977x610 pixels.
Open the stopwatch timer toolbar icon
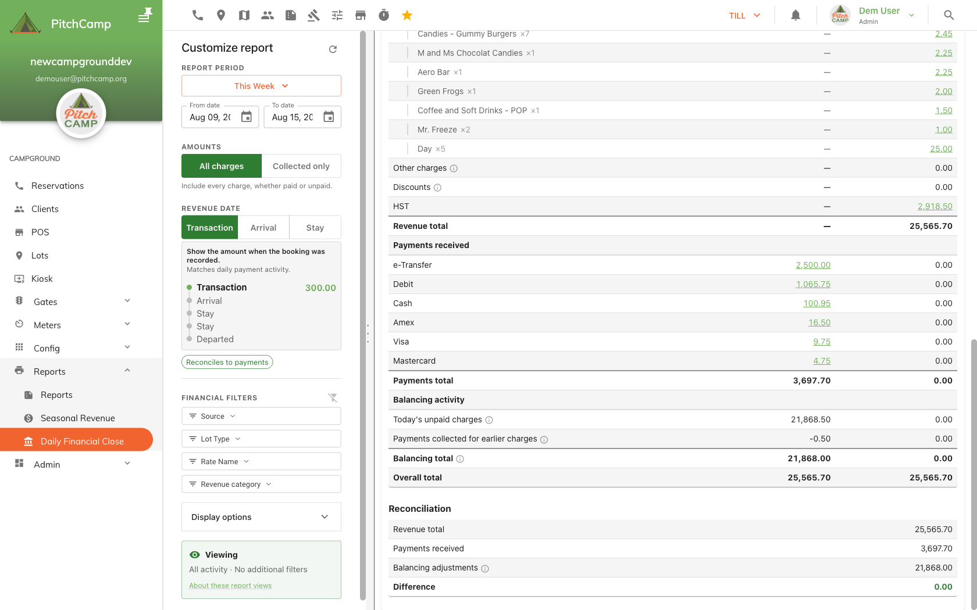click(384, 15)
